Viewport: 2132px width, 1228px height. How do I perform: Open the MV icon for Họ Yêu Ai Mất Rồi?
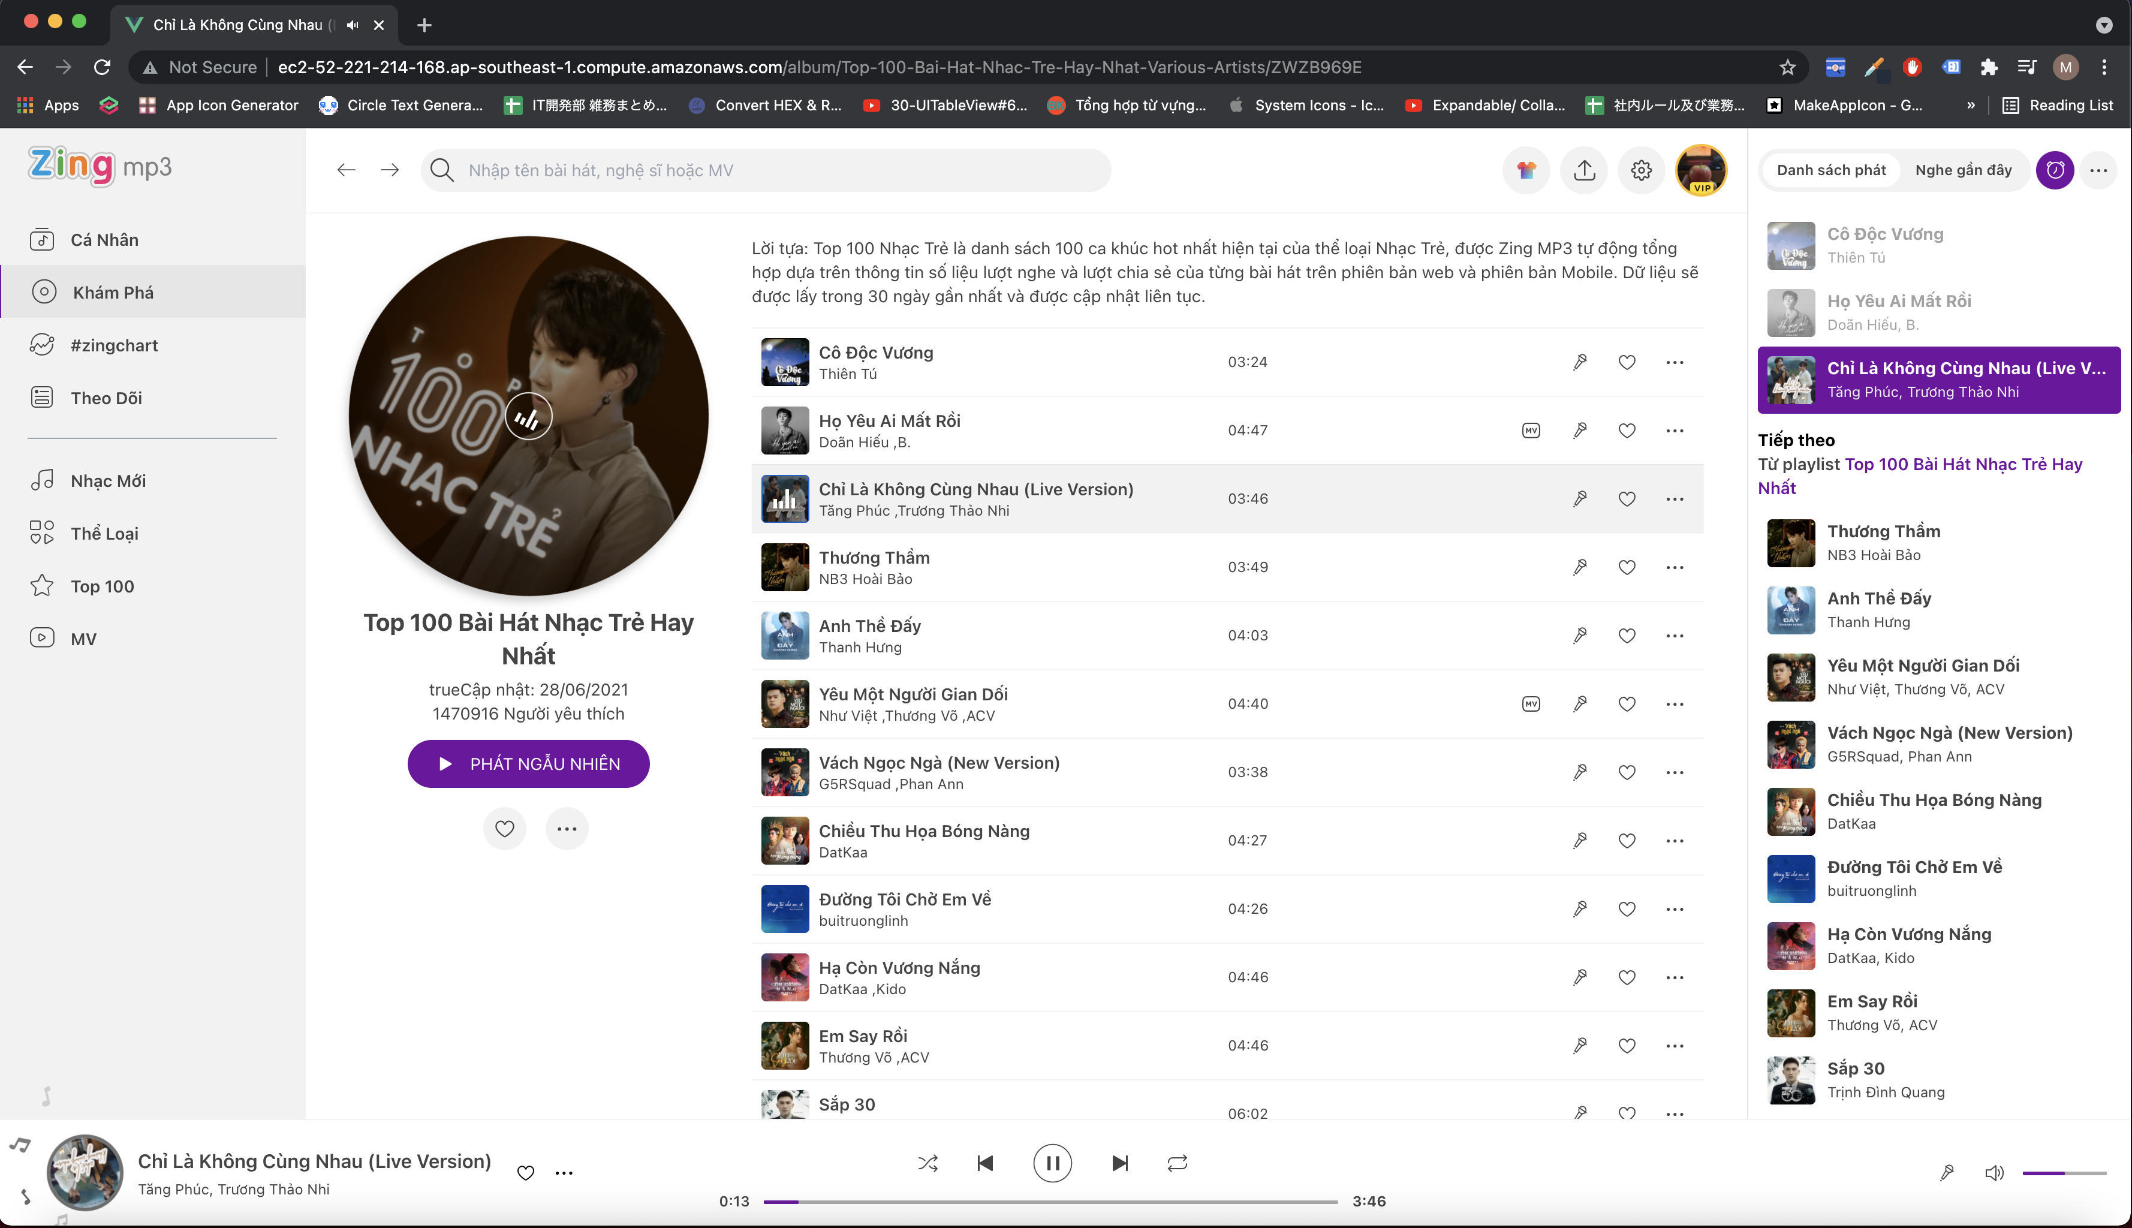pos(1531,430)
